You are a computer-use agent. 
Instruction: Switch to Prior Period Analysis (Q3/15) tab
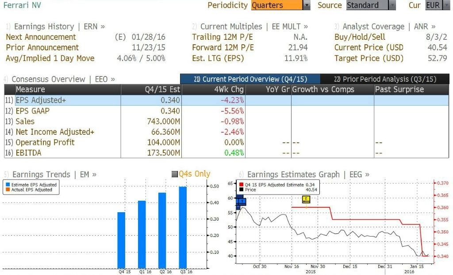point(385,79)
